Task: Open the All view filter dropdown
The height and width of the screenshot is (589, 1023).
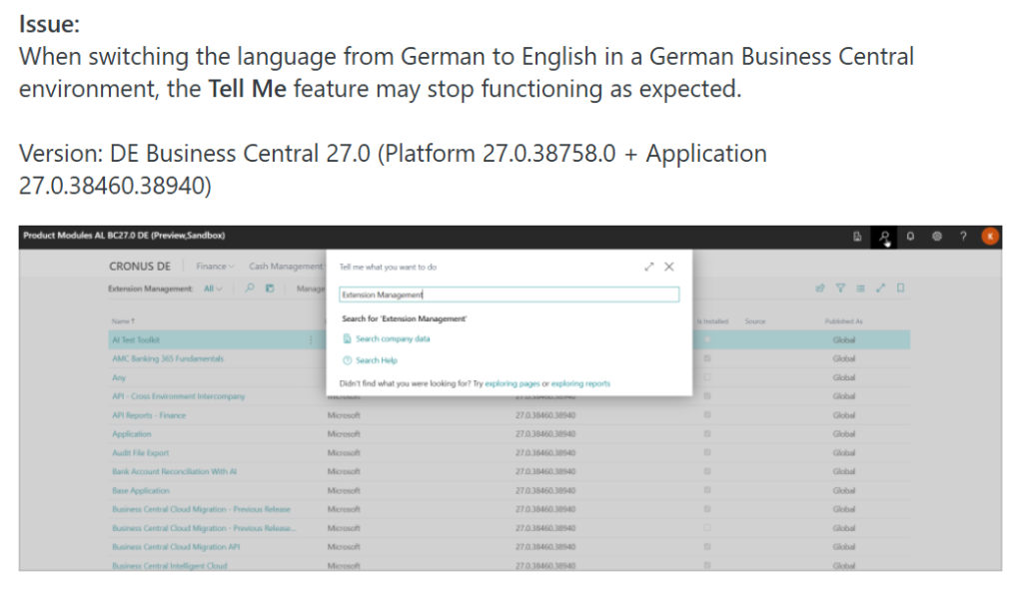Action: [213, 290]
